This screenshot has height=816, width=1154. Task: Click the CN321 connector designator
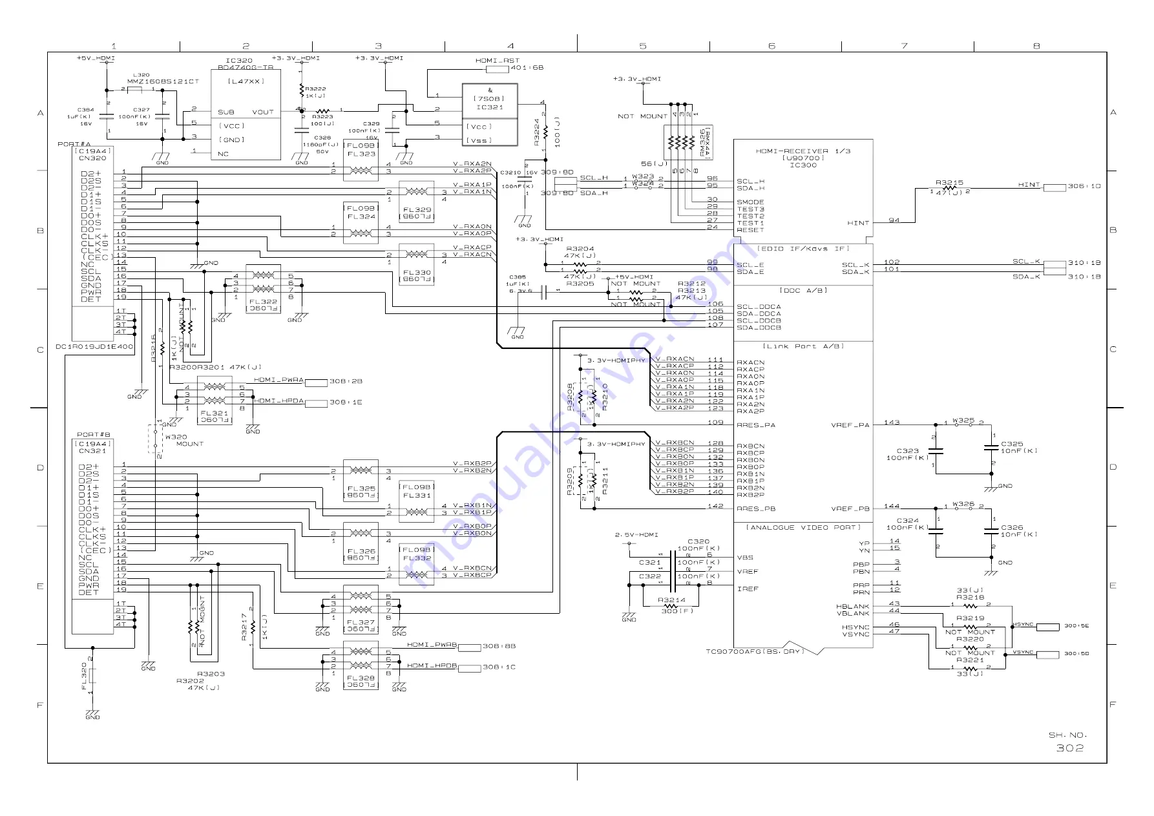92,450
